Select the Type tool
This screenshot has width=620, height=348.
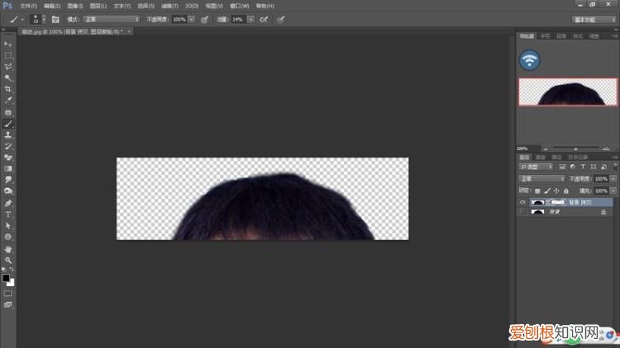tap(8, 214)
